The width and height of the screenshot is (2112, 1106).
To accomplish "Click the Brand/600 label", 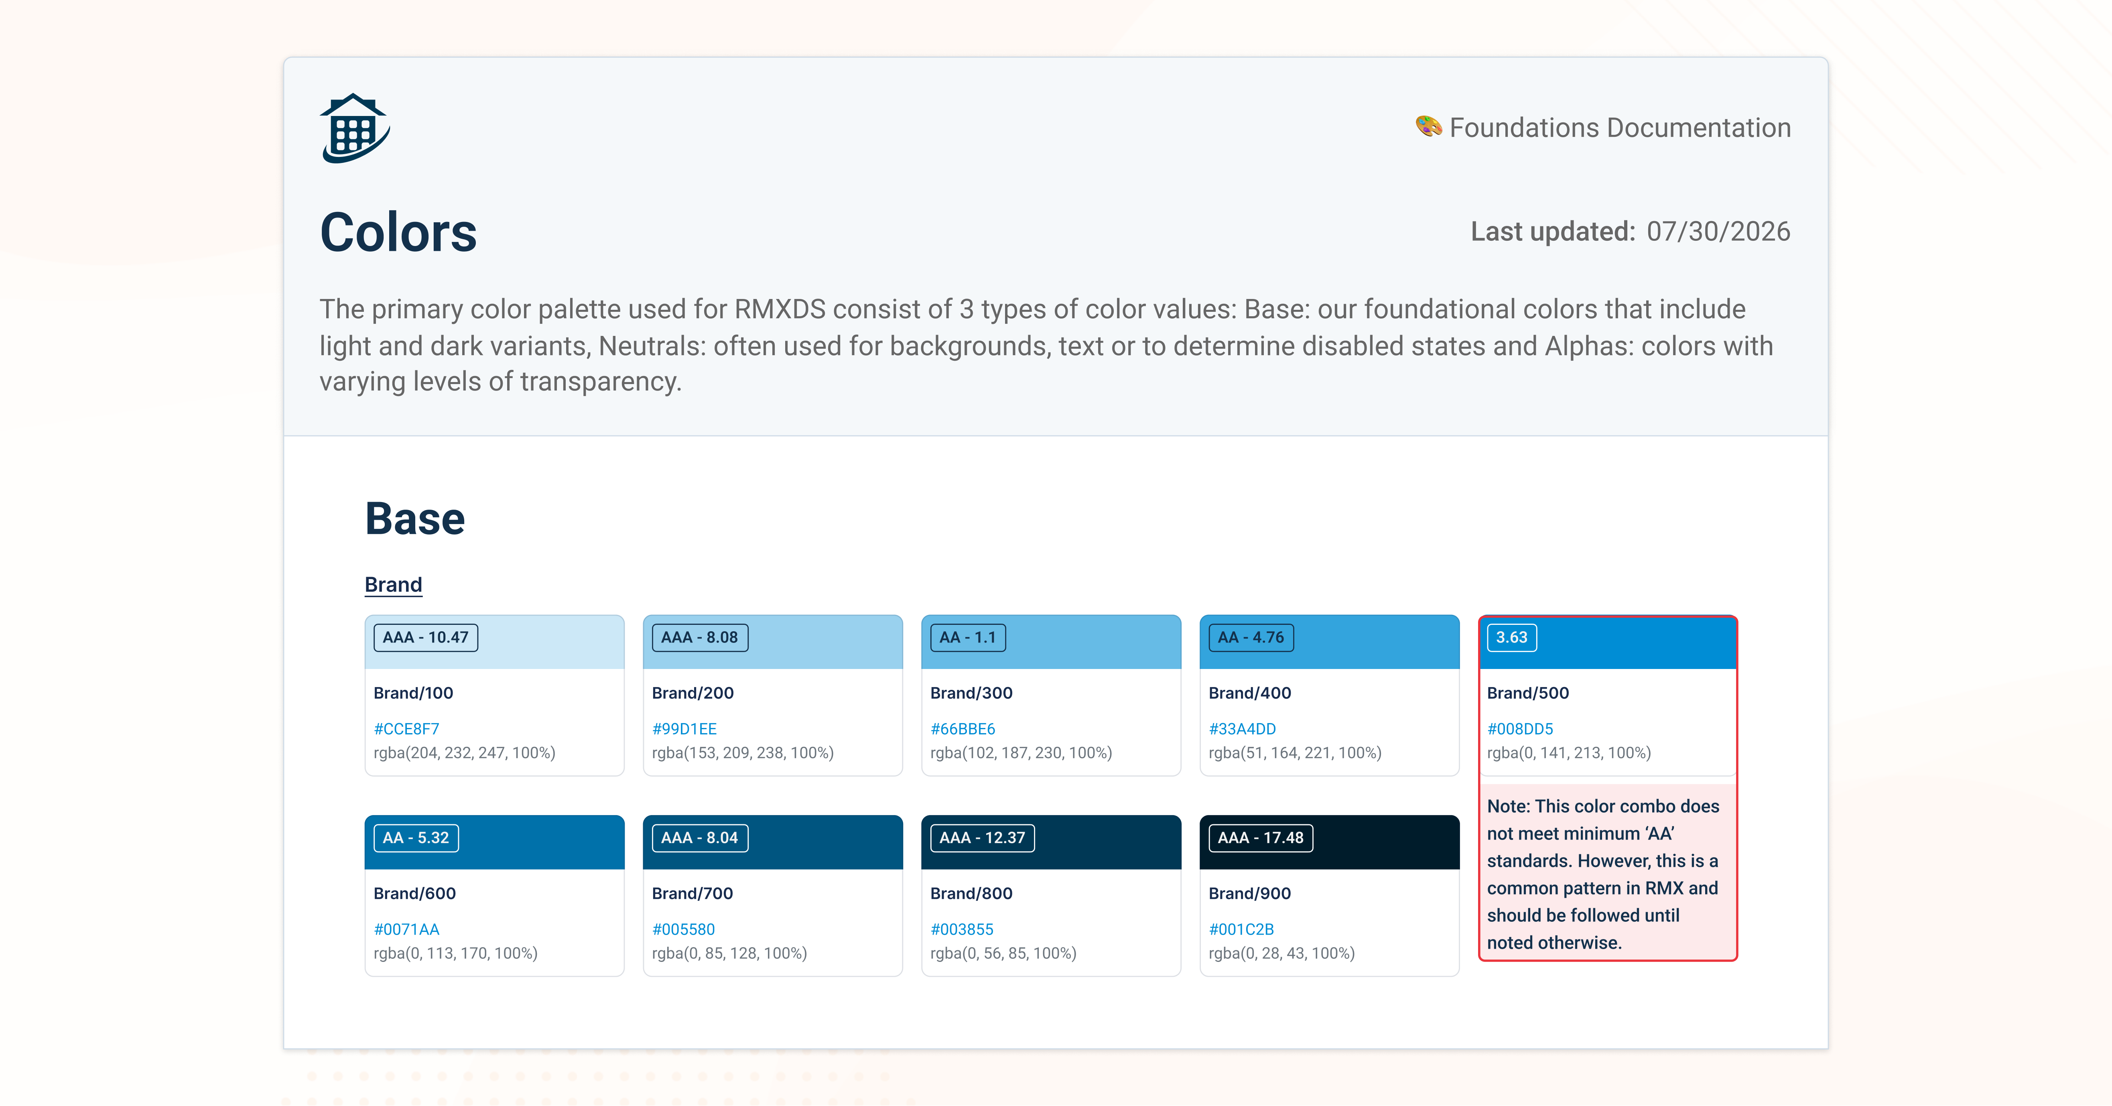I will pyautogui.click(x=415, y=893).
